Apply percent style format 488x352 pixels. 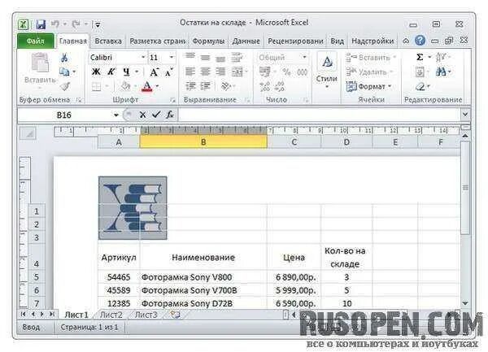286,72
